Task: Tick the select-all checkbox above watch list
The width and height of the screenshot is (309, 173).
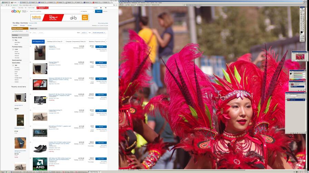Action: point(30,33)
